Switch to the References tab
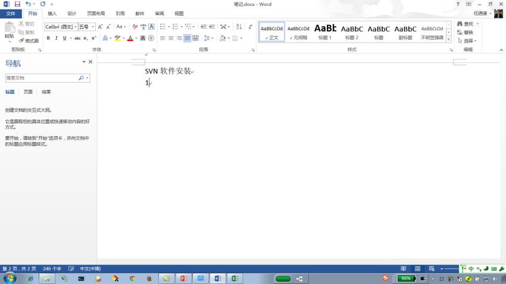Viewport: 506px width, 284px height. pyautogui.click(x=120, y=14)
